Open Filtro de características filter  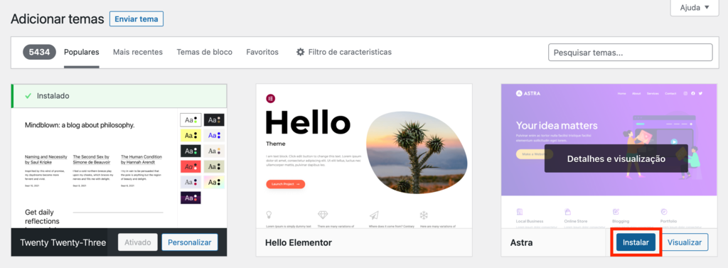pos(344,52)
